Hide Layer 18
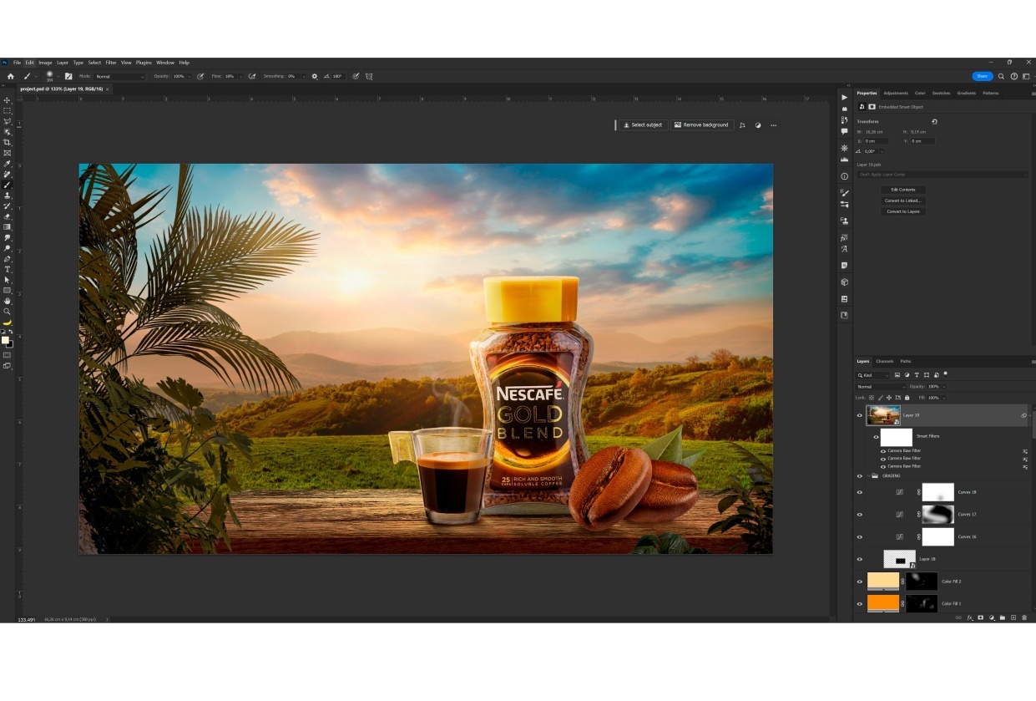This screenshot has height=701, width=1036. coord(860,559)
